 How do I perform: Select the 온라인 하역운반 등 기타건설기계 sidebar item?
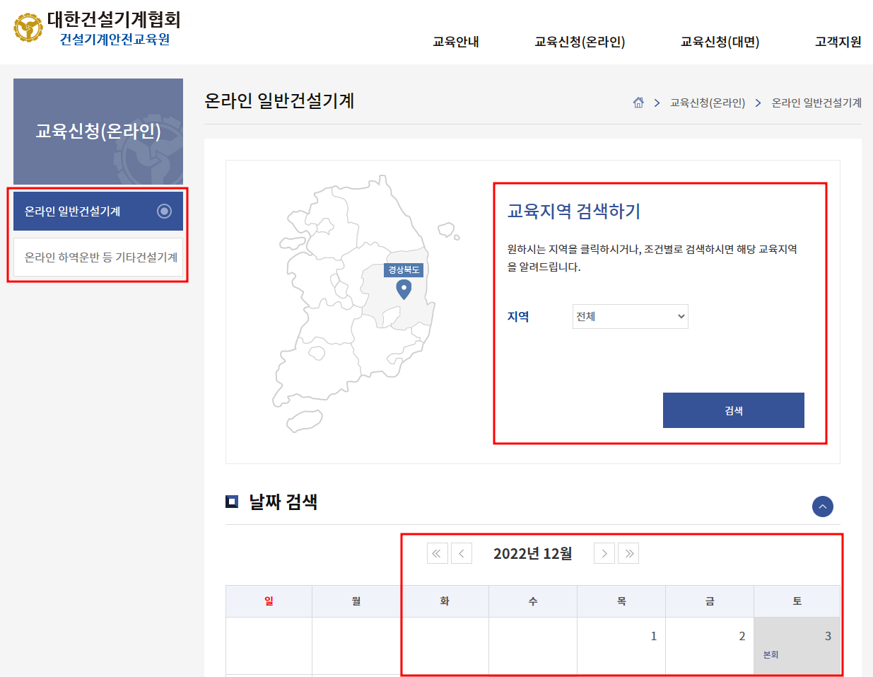click(98, 255)
